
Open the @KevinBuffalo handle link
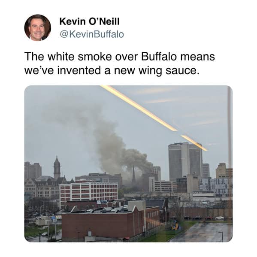pyautogui.click(x=92, y=34)
